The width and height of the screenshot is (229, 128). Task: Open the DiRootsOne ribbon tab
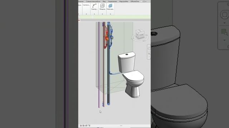pyautogui.click(x=135, y=1)
